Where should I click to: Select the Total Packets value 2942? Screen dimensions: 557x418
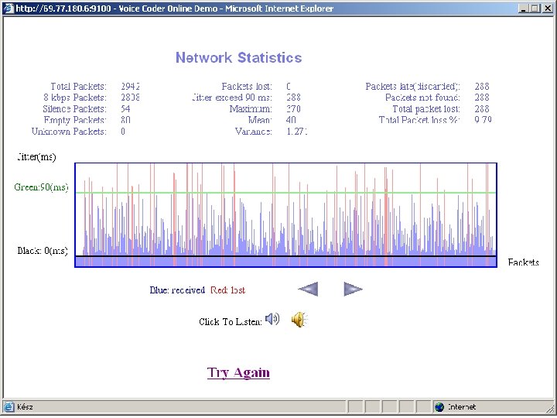point(130,87)
